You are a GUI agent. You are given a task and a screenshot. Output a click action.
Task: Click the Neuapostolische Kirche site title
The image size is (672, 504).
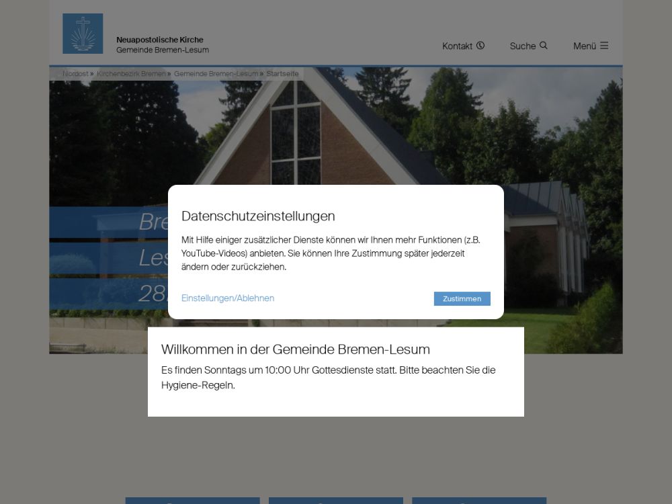pyautogui.click(x=159, y=40)
